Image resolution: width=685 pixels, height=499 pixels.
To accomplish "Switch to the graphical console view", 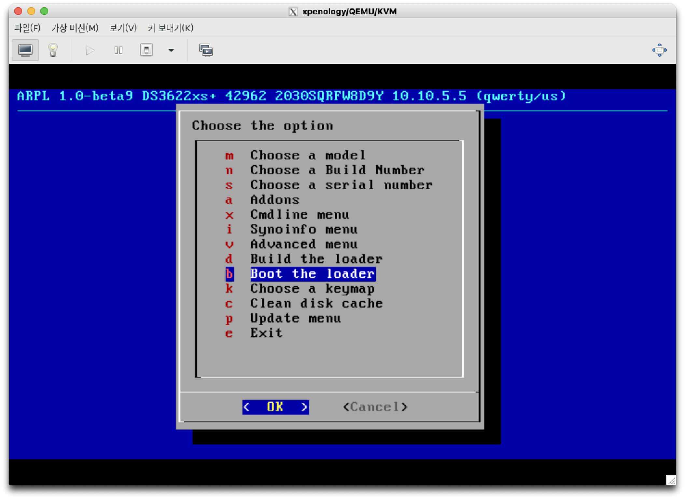I will pyautogui.click(x=25, y=50).
